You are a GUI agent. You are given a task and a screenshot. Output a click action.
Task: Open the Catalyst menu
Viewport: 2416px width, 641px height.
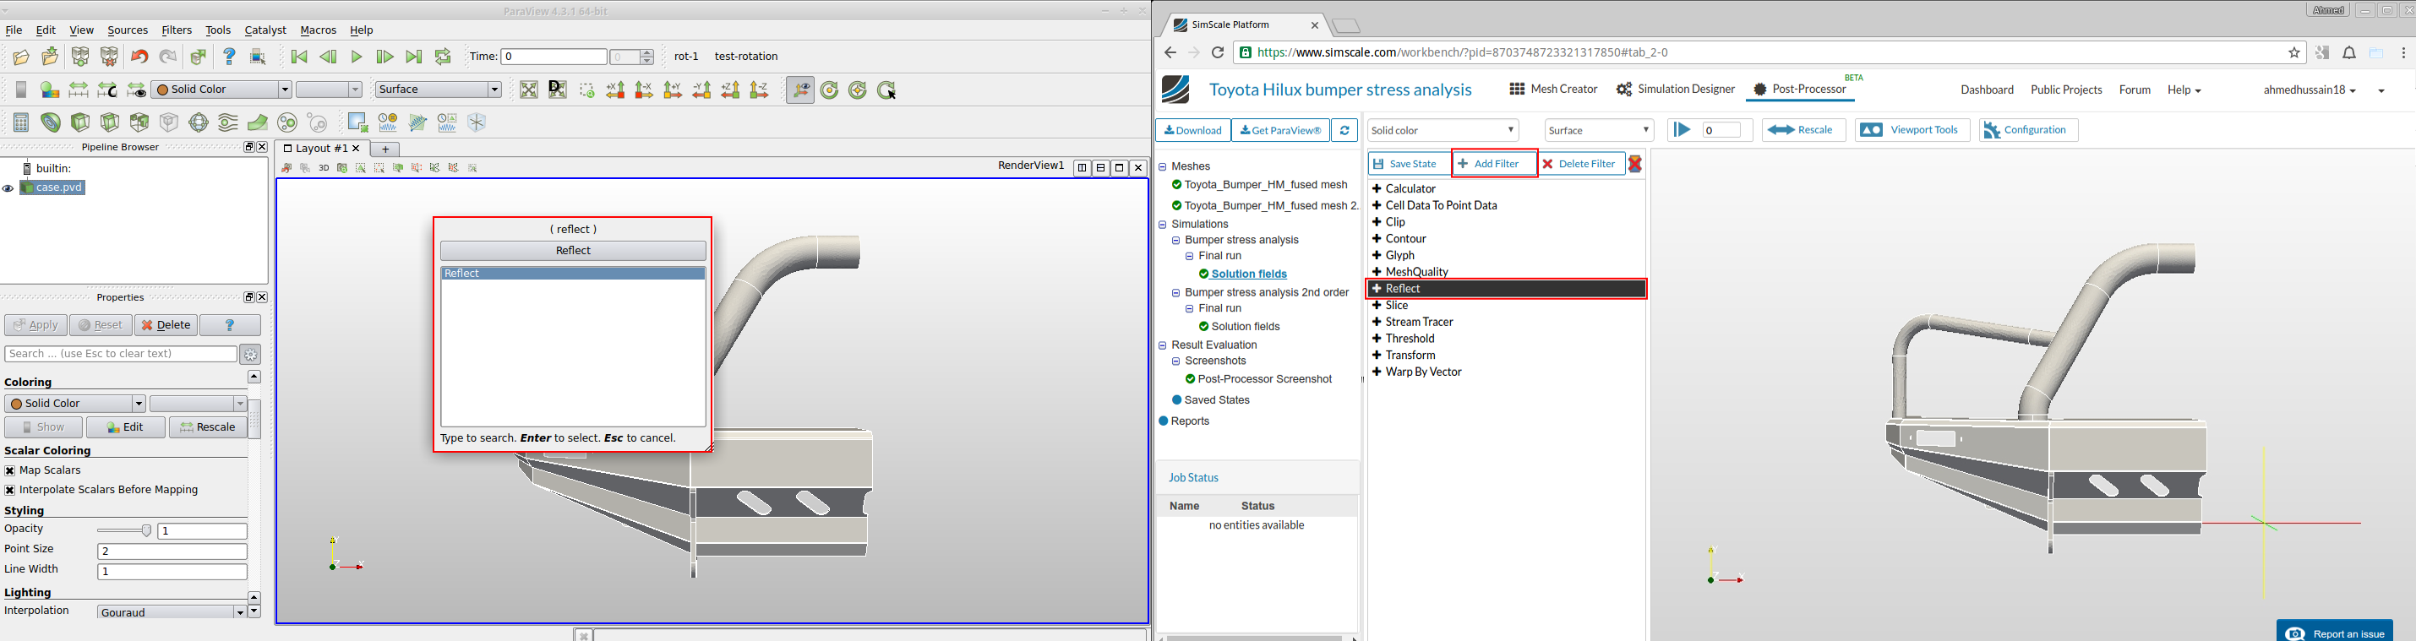(265, 31)
